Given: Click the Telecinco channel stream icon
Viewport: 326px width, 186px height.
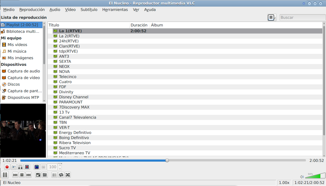Looking at the screenshot, I should point(55,77).
